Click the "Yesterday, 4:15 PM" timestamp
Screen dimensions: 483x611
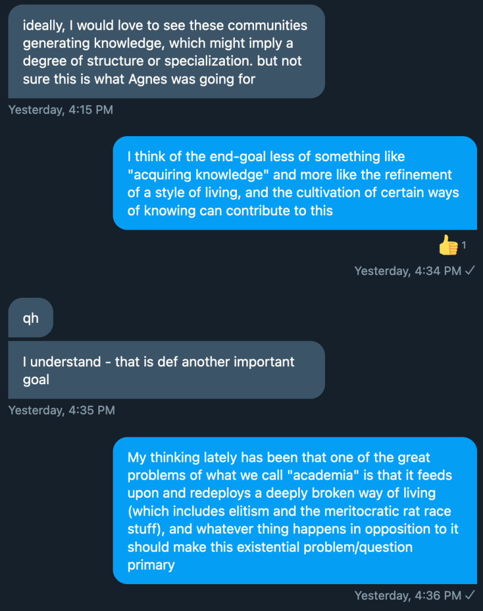pos(60,110)
